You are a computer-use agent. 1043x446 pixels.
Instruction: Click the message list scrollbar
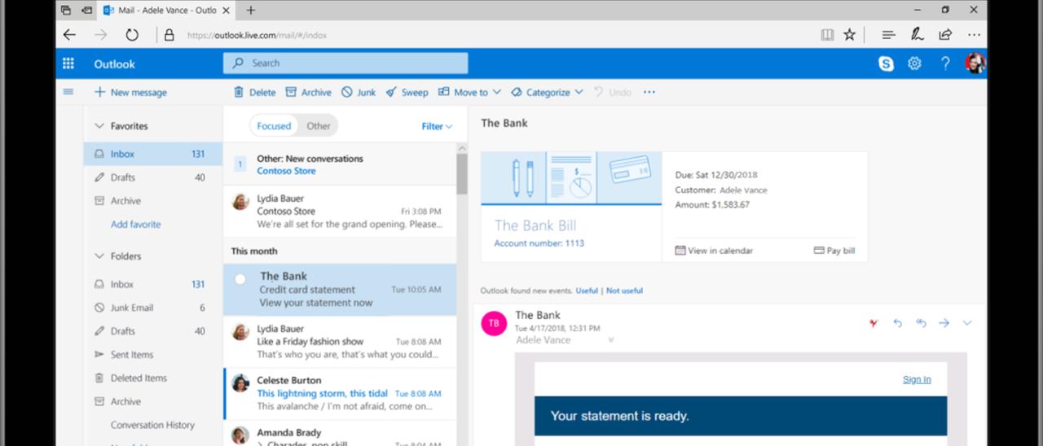click(462, 175)
